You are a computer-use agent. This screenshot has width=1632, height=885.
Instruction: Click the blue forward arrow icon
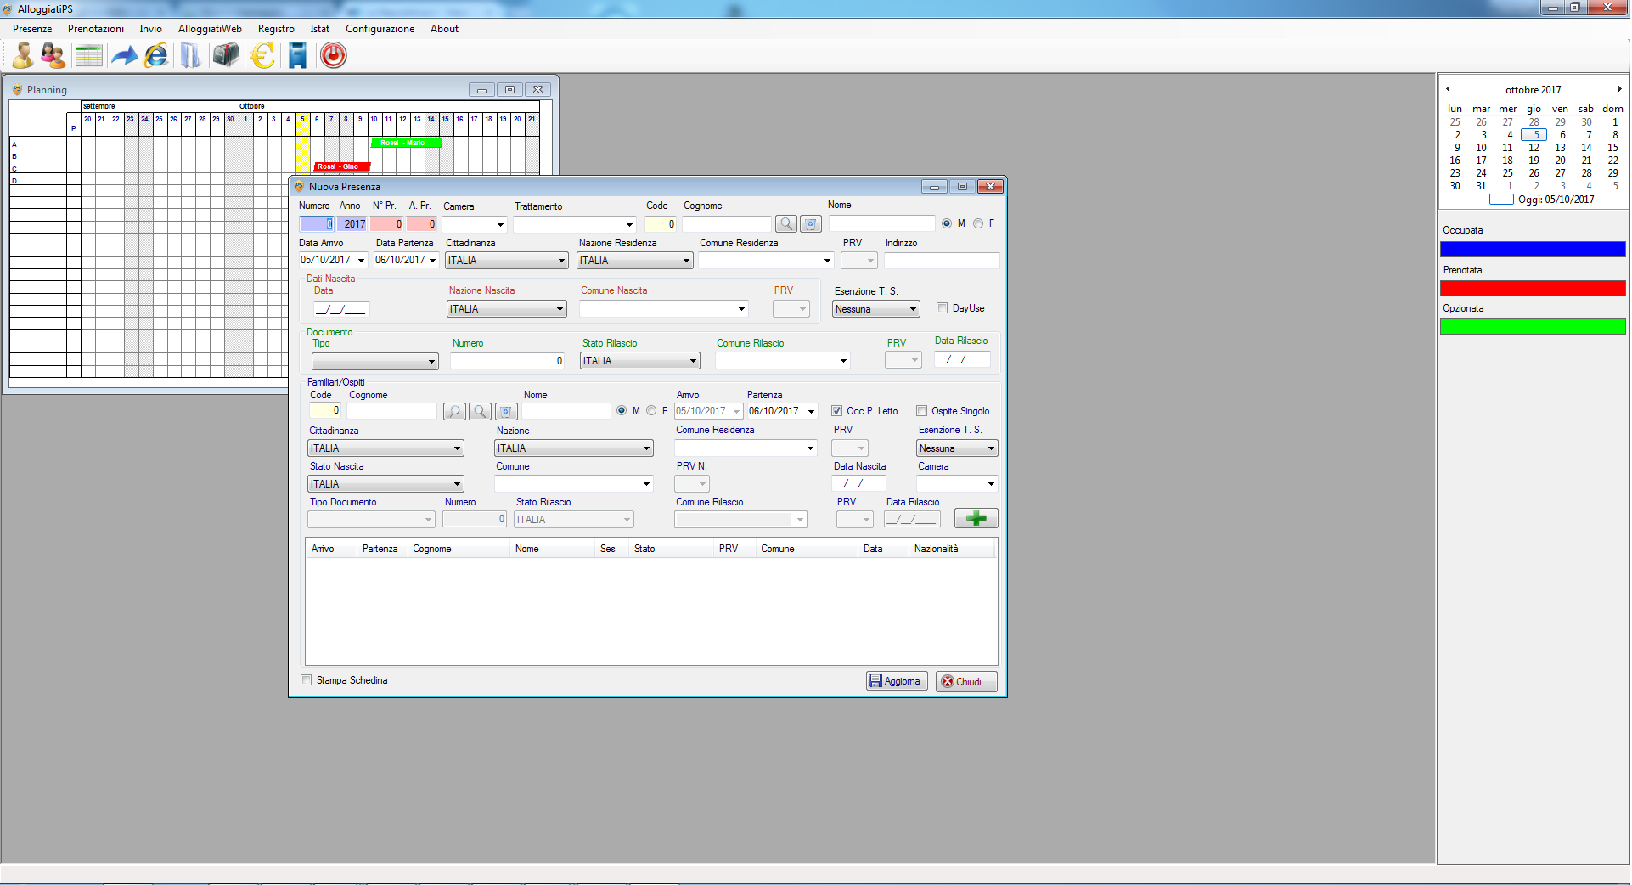pos(125,56)
